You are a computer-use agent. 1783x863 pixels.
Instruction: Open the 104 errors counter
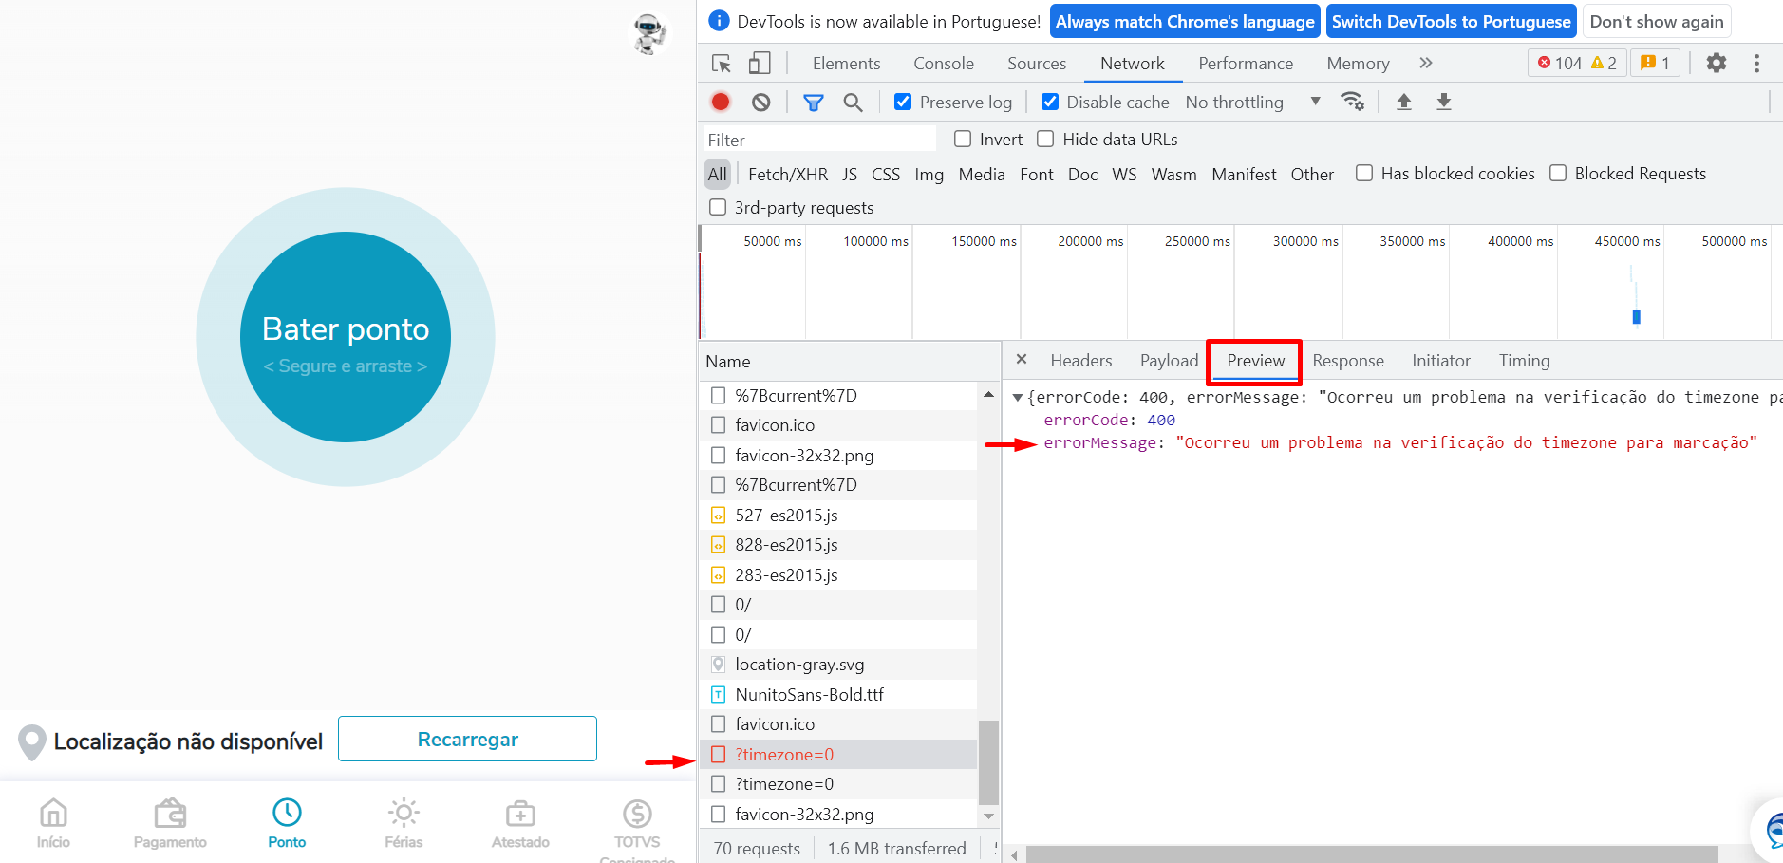(x=1577, y=63)
